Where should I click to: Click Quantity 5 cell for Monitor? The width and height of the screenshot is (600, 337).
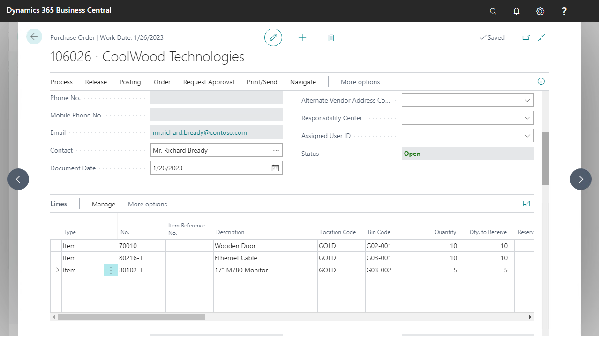438,270
